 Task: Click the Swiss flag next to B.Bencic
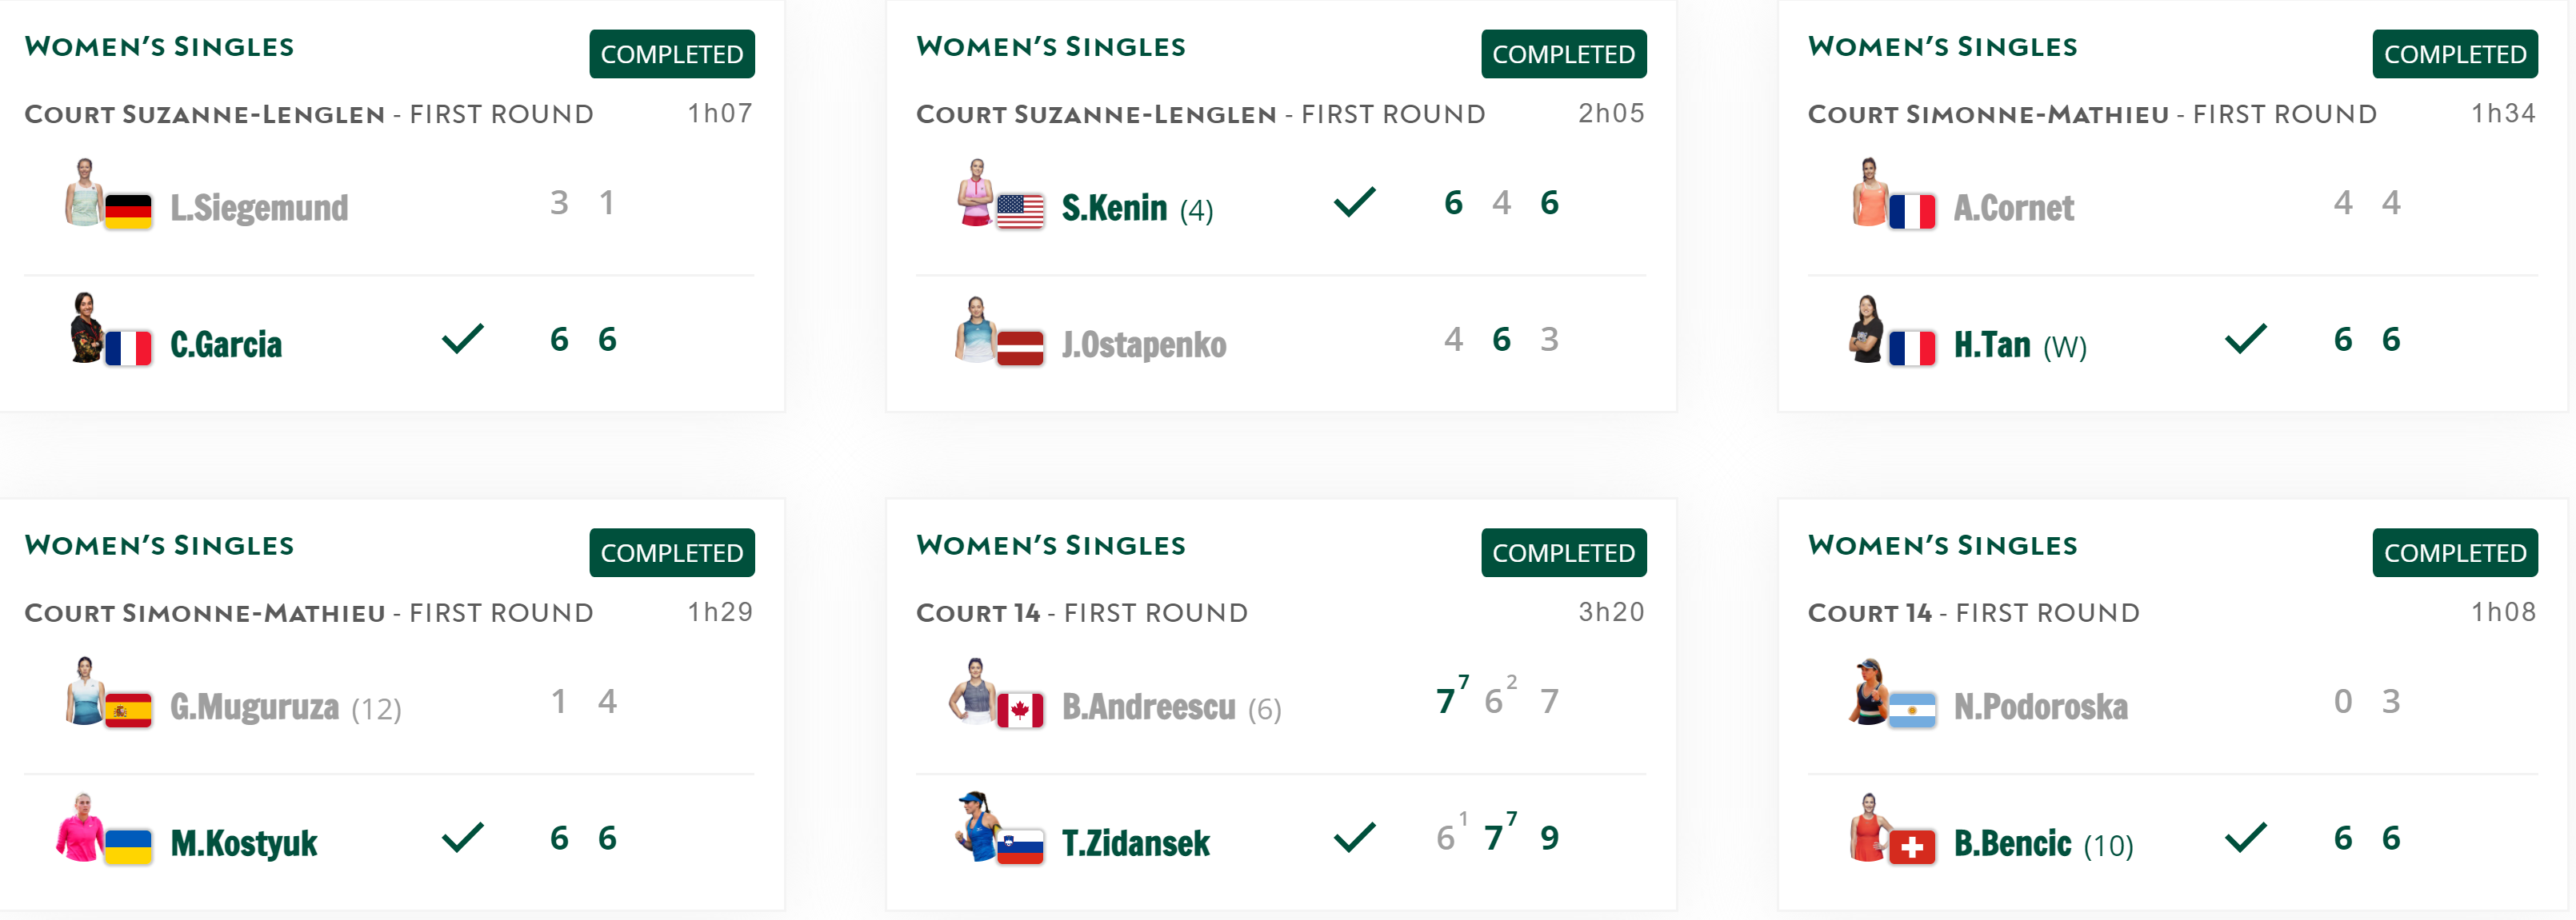coord(1911,847)
